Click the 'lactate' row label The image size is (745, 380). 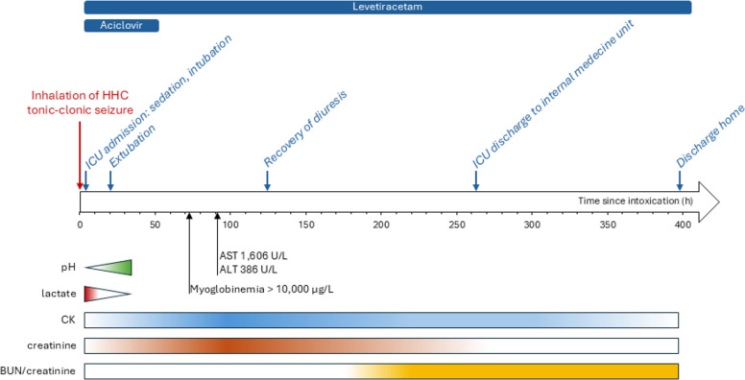pyautogui.click(x=59, y=294)
